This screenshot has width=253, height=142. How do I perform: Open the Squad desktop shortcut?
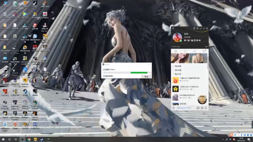5,115
